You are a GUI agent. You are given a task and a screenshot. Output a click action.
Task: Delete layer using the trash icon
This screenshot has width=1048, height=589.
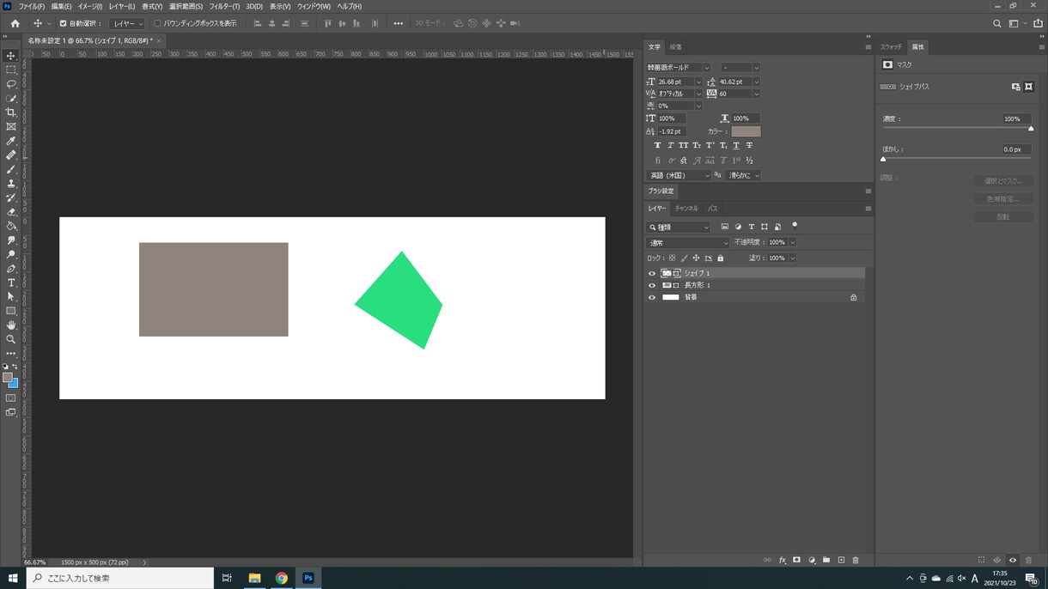856,560
